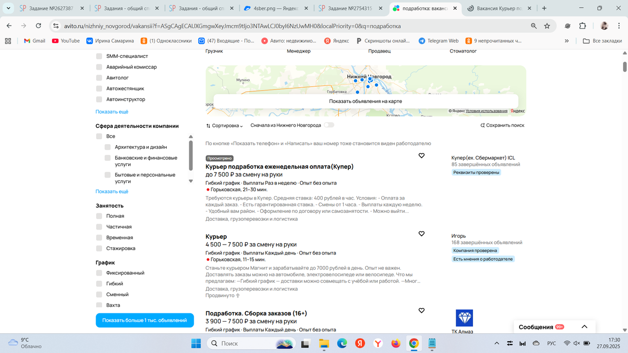
Task: Open Gmail from the bookmarks bar
Action: point(34,41)
